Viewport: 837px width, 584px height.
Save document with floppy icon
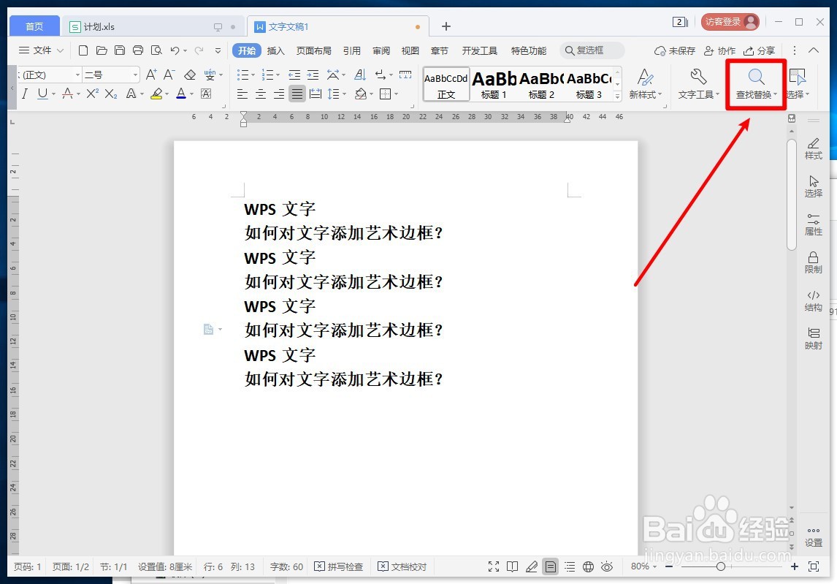click(120, 50)
